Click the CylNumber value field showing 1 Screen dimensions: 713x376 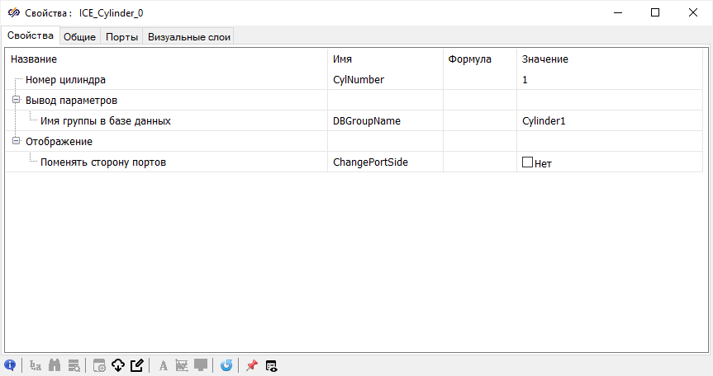(611, 80)
